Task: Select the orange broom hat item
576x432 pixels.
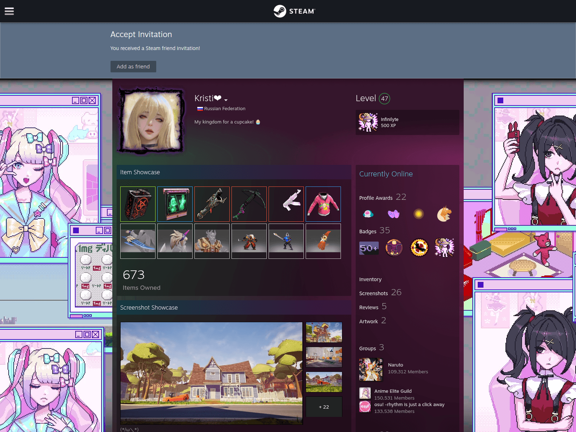Action: click(x=323, y=241)
